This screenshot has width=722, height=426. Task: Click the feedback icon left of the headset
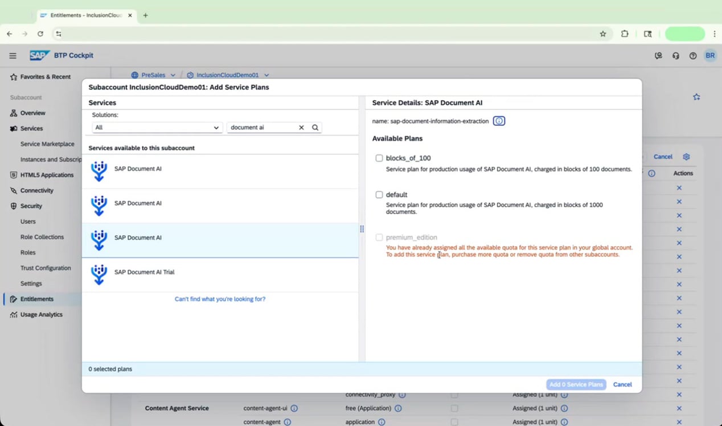point(658,56)
